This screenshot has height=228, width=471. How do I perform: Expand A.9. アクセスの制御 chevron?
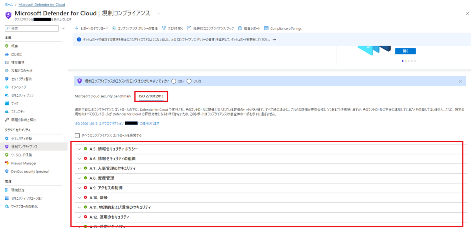coord(79,188)
